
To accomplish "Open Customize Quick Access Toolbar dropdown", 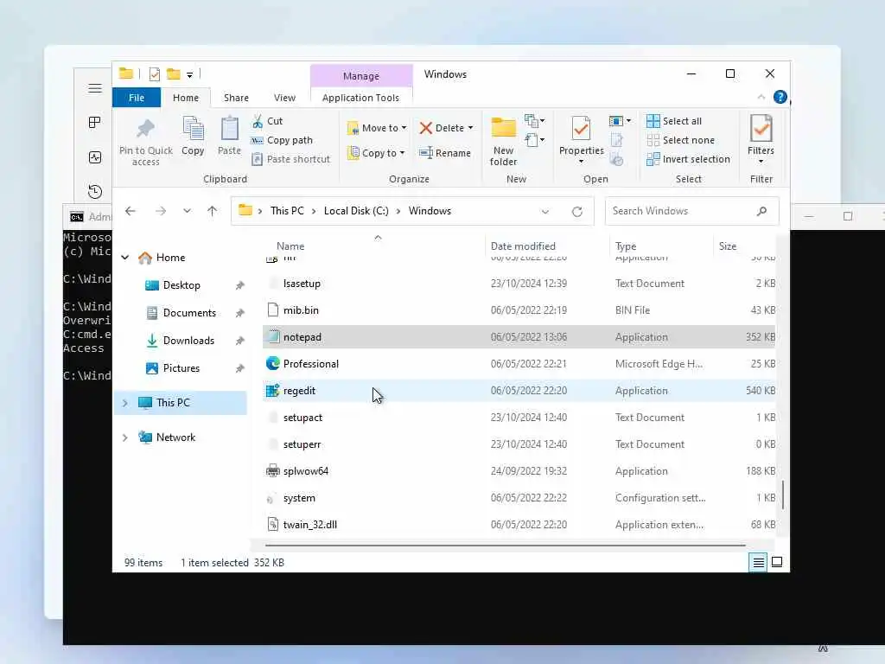I will [189, 74].
